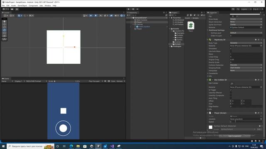Screen dimensions: 266x149
Task: Click the Mass input field
Action: [x=246, y=54]
